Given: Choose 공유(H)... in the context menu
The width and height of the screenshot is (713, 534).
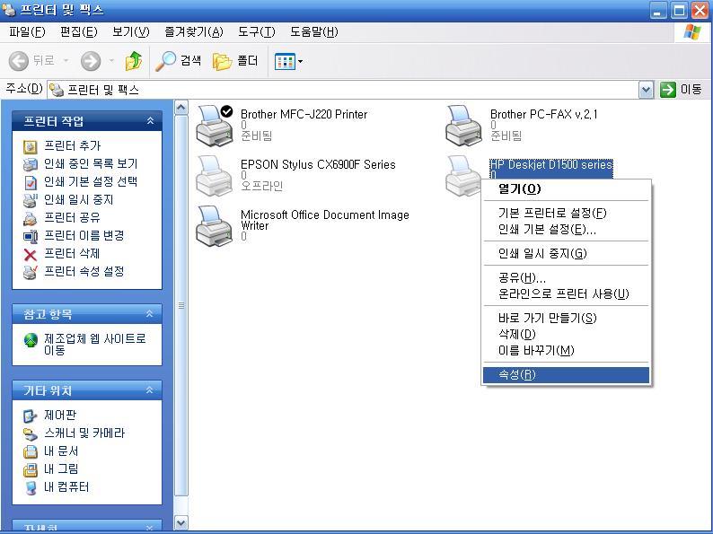Looking at the screenshot, I should pyautogui.click(x=566, y=277).
